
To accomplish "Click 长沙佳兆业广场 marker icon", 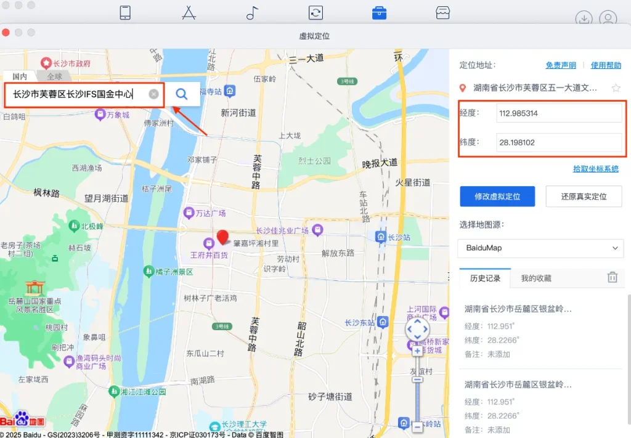I will 317,230.
